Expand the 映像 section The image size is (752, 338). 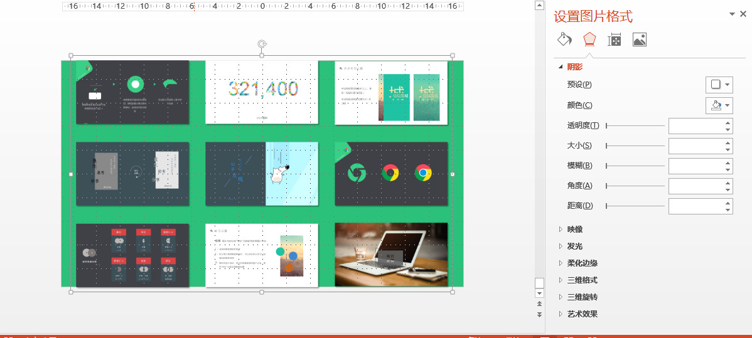[574, 230]
